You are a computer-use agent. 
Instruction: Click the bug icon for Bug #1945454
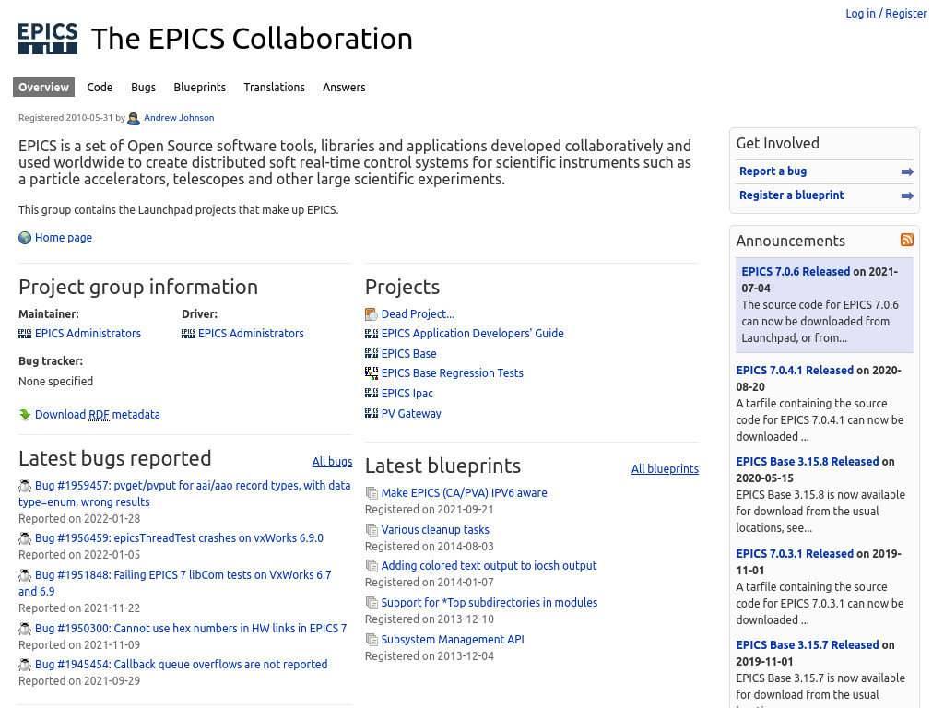tap(25, 665)
